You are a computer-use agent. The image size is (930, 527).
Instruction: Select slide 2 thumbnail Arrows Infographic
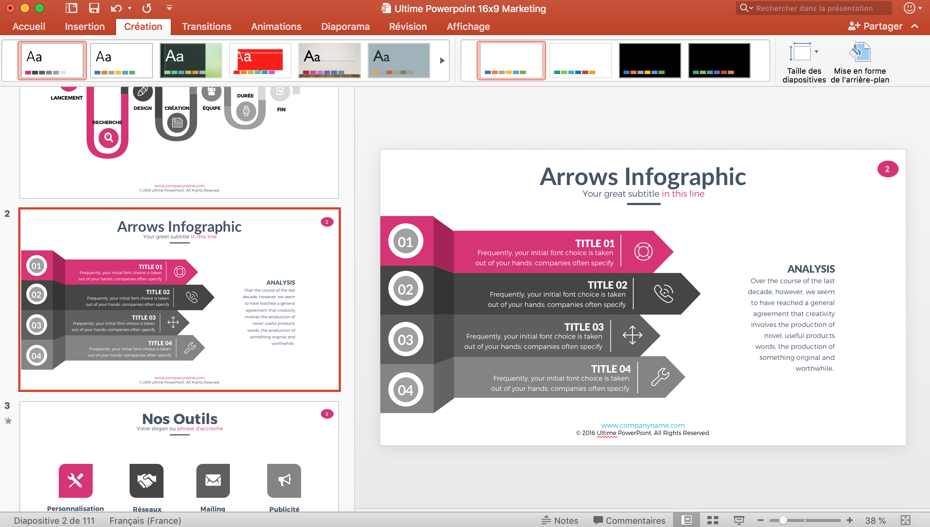[x=179, y=300]
